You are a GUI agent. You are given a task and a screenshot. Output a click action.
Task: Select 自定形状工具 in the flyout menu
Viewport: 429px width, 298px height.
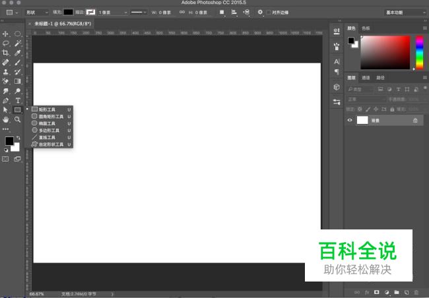(x=51, y=144)
